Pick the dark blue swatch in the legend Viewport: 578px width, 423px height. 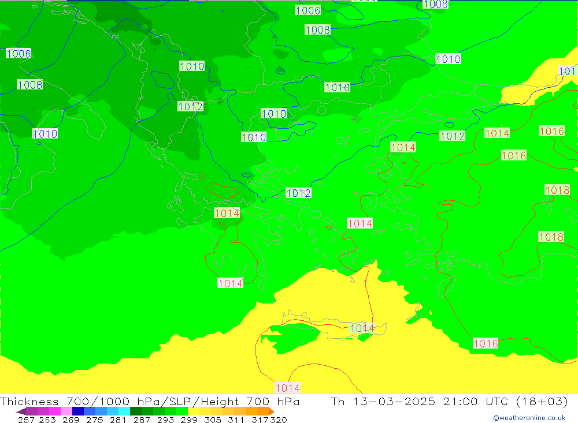[78, 411]
